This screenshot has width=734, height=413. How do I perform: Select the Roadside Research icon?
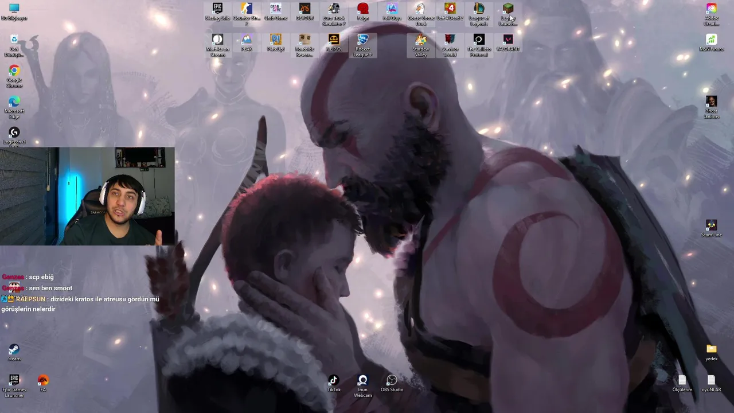click(304, 45)
